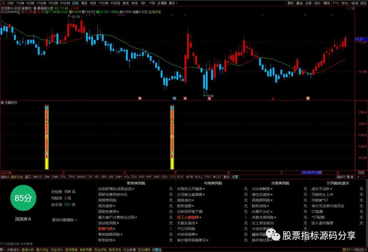Viewport: 368px width, 252px height.
Task: Open 更多扫雷避险 link
Action: pyautogui.click(x=64, y=220)
